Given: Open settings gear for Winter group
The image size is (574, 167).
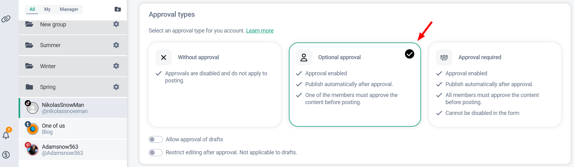Looking at the screenshot, I should coord(116,66).
